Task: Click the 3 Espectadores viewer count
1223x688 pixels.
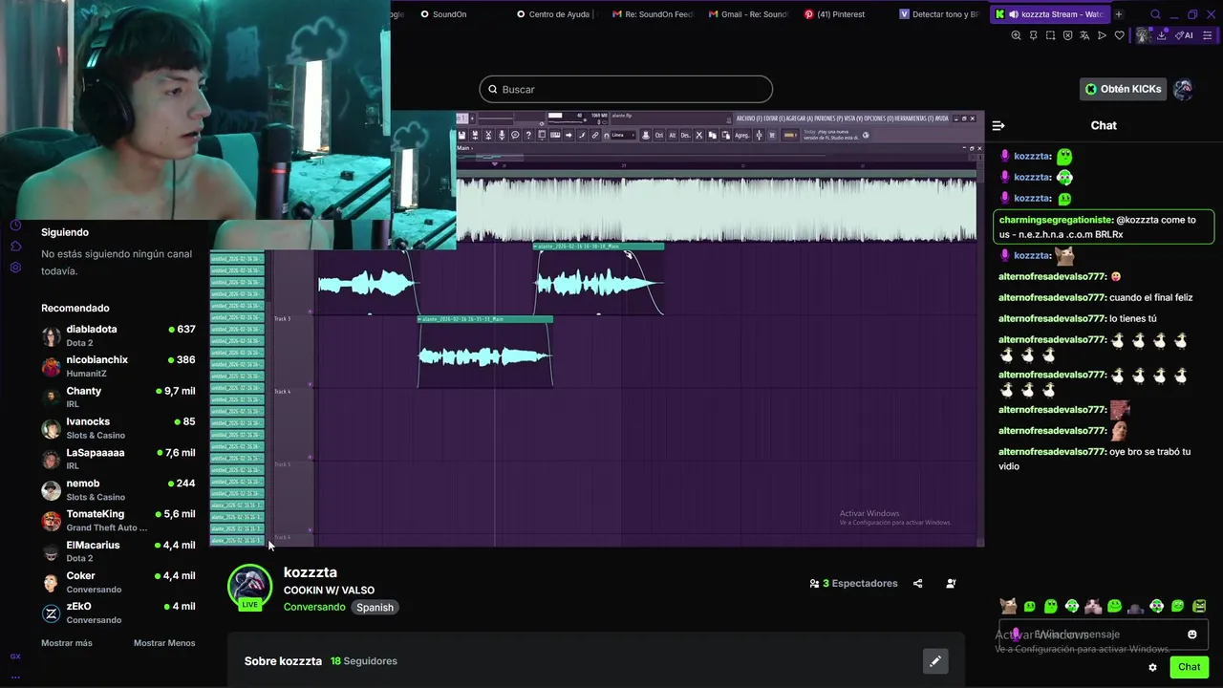Action: coord(853,583)
